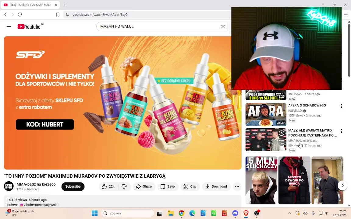Image resolution: width=351 pixels, height=219 pixels.
Task: Click the KOD: HUBERT ad button
Action: coord(45,124)
